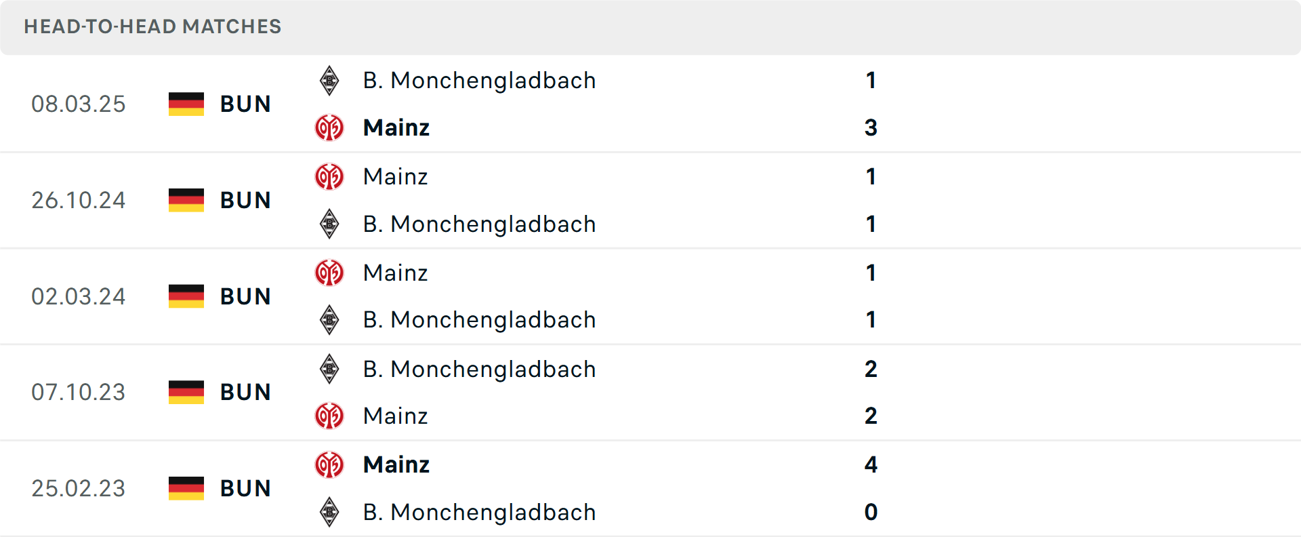Click Mainz logo in 02.03.24 match
Screen dimensions: 1301x537
(329, 273)
